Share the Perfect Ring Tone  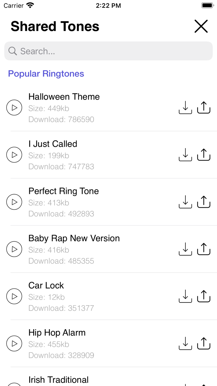[203, 202]
